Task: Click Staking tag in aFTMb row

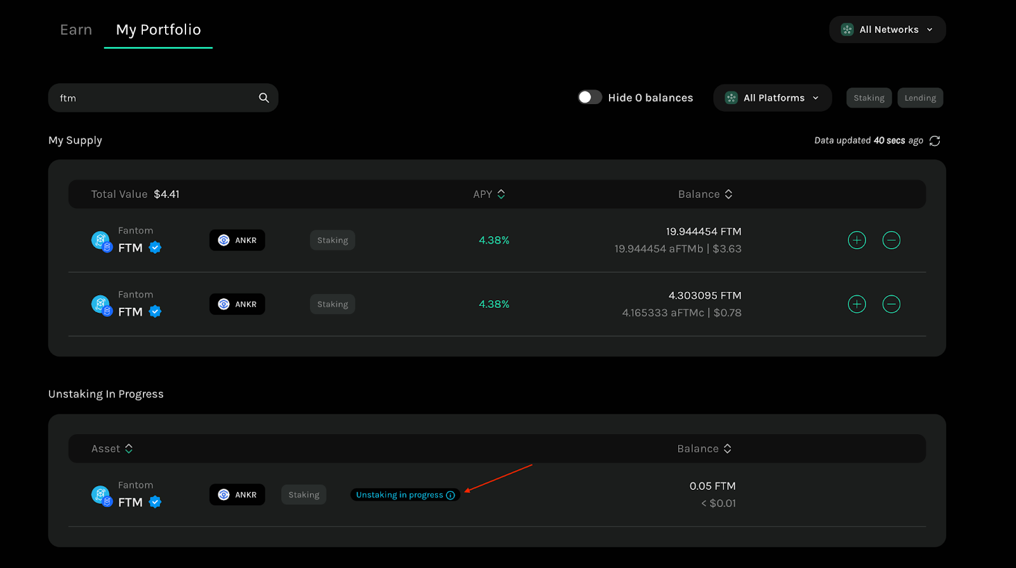Action: pyautogui.click(x=333, y=241)
